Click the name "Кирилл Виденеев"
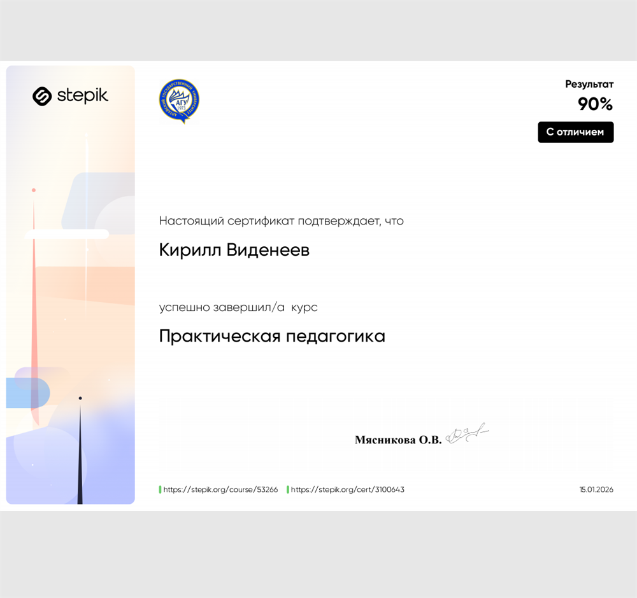Viewport: 637px width, 598px height. pos(234,250)
